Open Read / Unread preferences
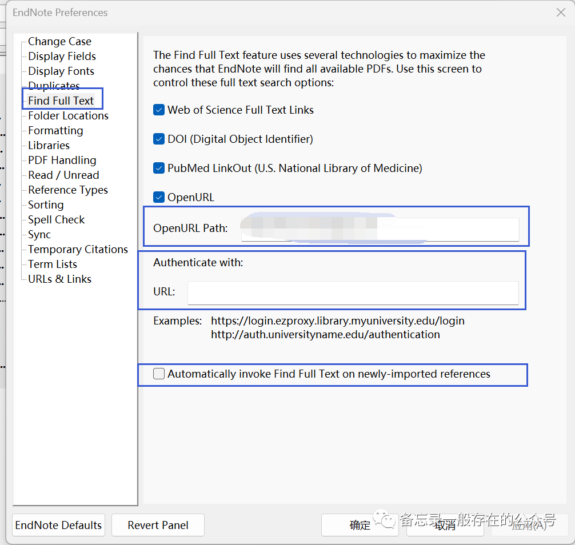Image resolution: width=575 pixels, height=545 pixels. tap(63, 175)
